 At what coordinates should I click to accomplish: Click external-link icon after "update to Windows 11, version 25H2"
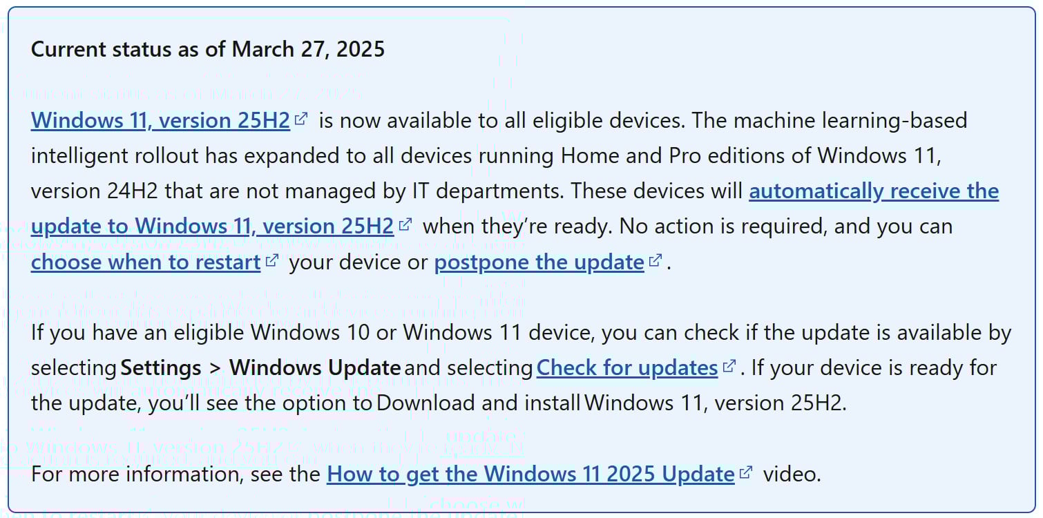coord(405,224)
